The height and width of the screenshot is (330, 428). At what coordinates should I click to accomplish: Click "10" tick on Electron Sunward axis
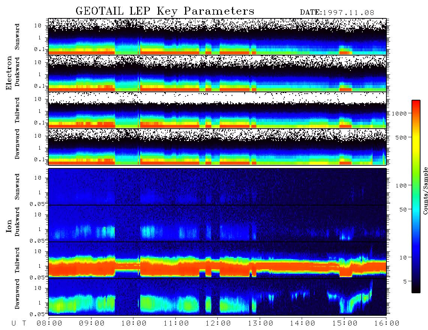(x=38, y=25)
